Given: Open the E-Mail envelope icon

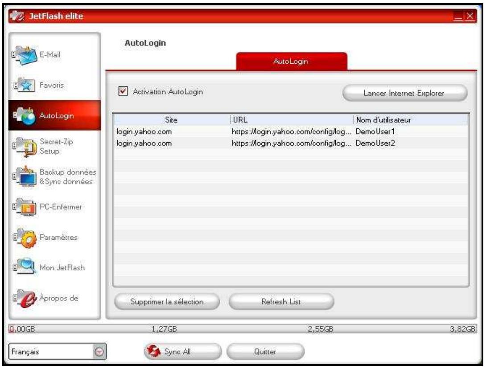Looking at the screenshot, I should (25, 55).
